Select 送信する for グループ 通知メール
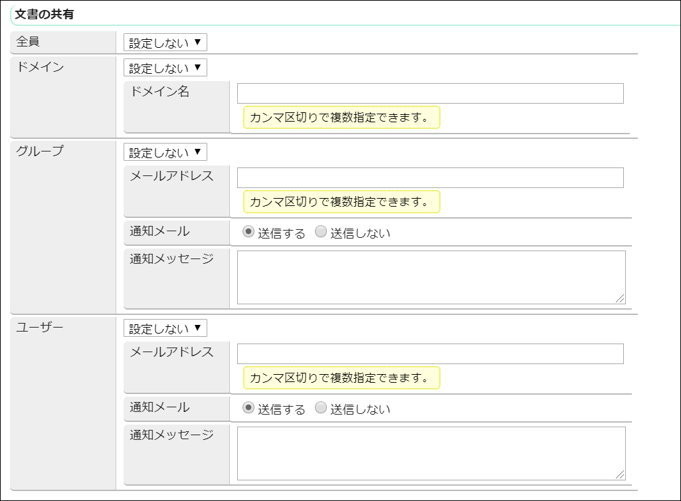The width and height of the screenshot is (681, 501). (x=247, y=233)
